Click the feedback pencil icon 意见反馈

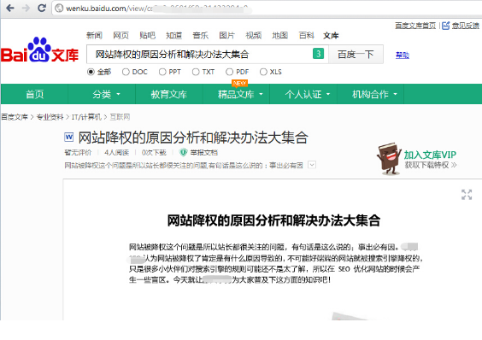446,26
